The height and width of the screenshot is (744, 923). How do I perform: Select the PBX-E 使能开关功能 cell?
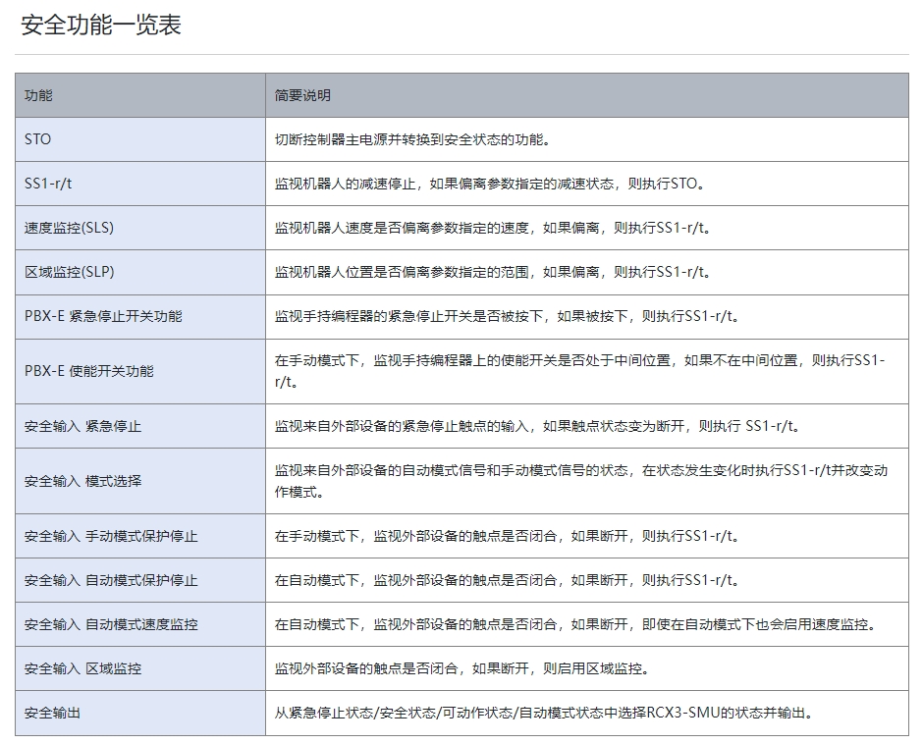click(x=140, y=371)
